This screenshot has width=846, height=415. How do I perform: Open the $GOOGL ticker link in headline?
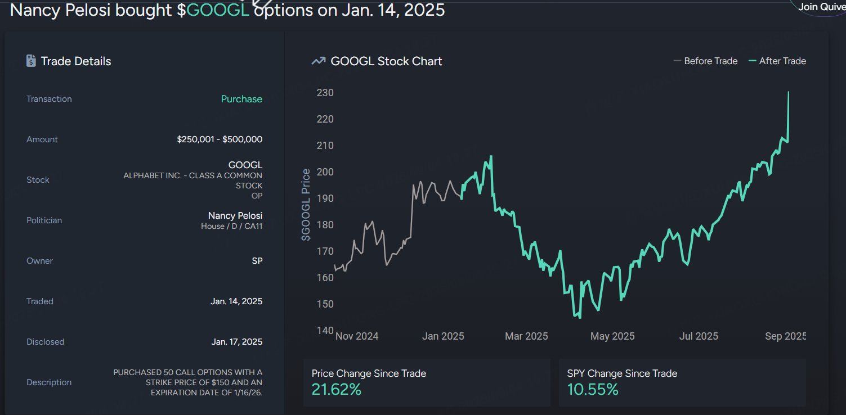click(217, 10)
